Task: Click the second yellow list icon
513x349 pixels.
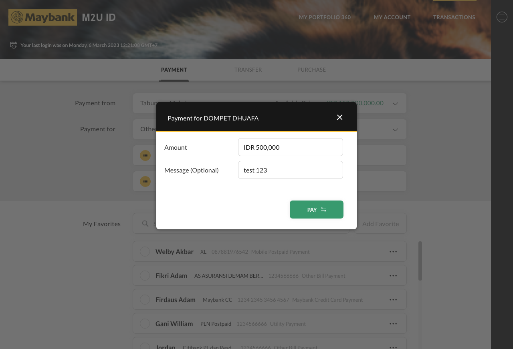Action: (145, 181)
